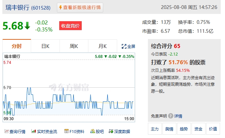Click the 5.74 price axis label
This screenshot has width=225, height=138.
click(x=7, y=63)
